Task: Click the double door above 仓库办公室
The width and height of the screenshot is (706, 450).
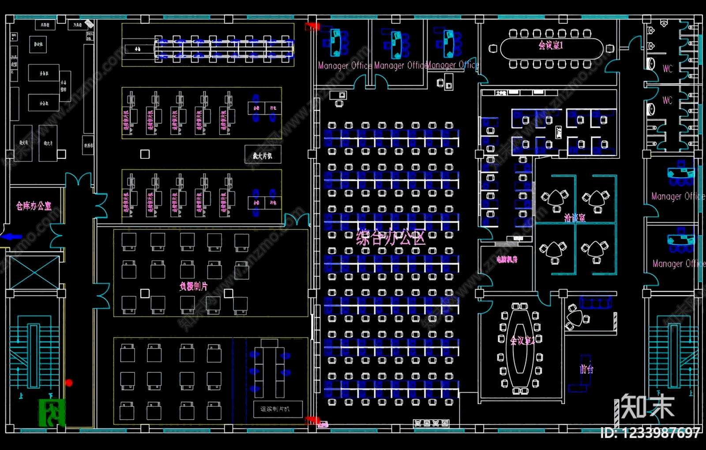Action: (79, 180)
